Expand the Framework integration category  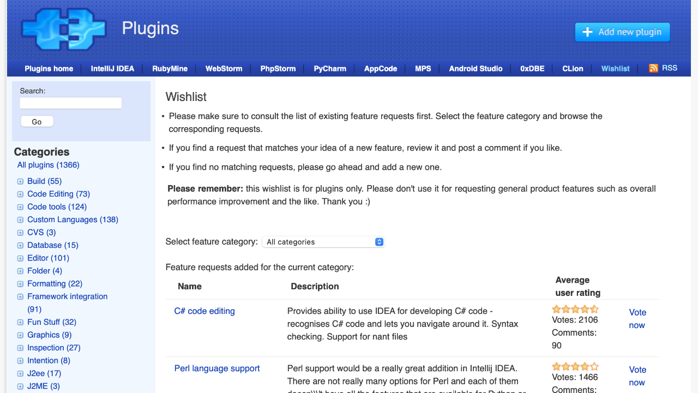coord(20,297)
